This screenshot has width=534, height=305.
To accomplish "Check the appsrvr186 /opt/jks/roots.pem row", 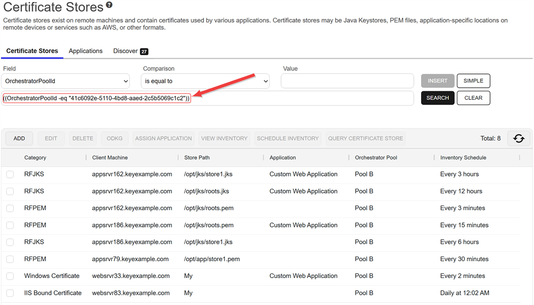I will click(x=10, y=225).
